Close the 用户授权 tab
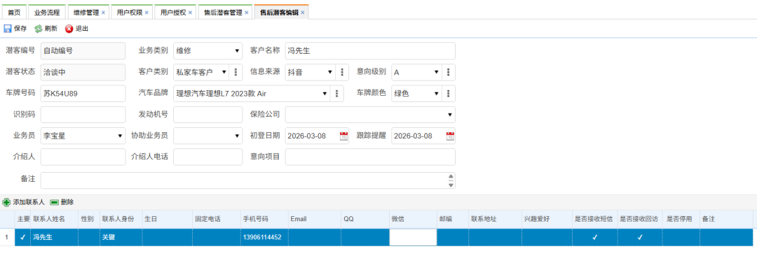 pos(190,13)
